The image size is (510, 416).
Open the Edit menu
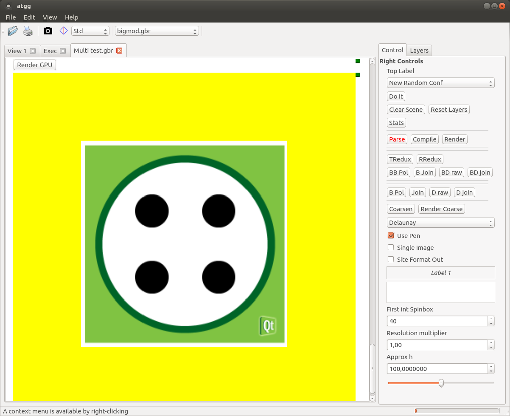(x=29, y=17)
